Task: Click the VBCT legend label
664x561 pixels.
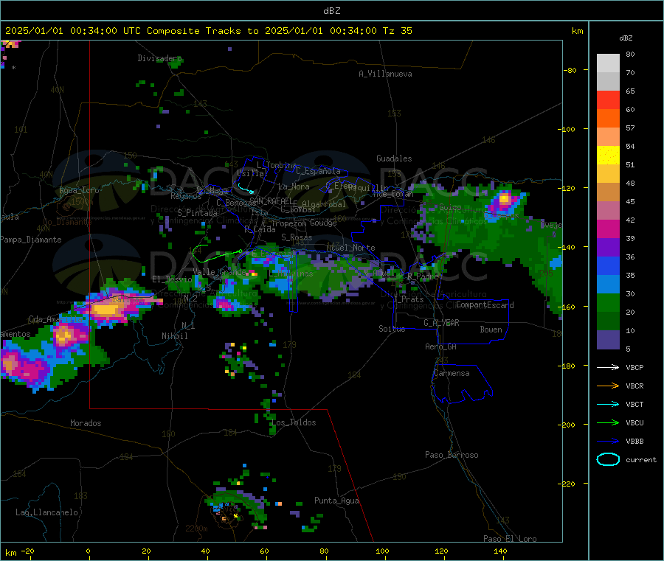Action: point(634,404)
